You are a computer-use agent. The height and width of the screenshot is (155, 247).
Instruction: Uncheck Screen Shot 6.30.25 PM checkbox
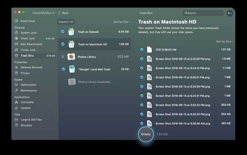142,114
